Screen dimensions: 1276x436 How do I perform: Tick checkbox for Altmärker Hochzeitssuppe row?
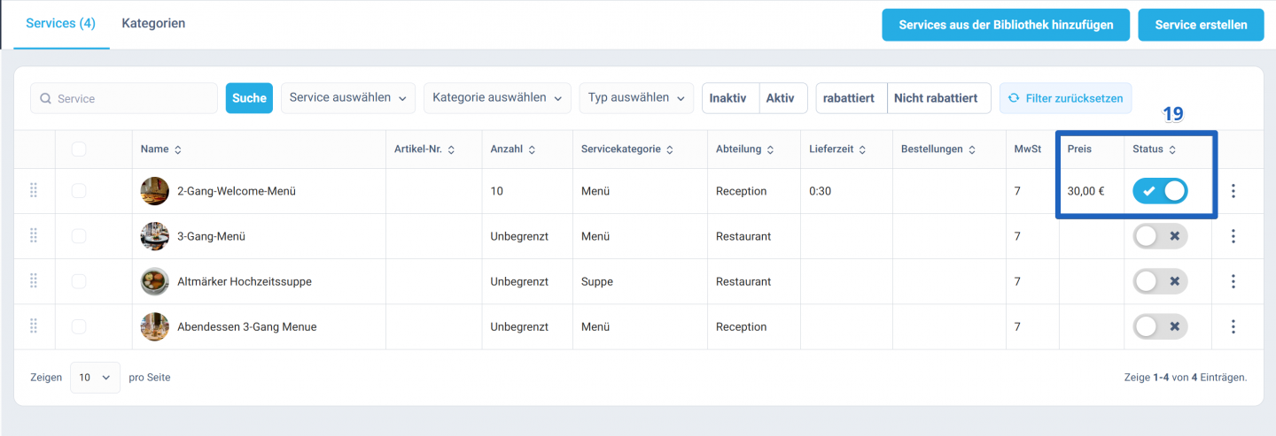tap(79, 281)
